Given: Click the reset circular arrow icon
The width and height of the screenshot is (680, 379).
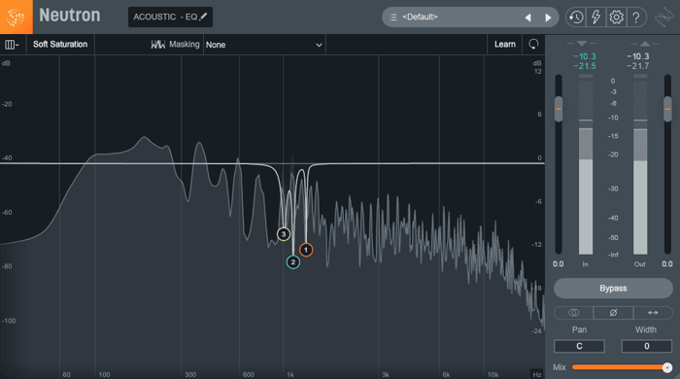Looking at the screenshot, I should click(533, 45).
